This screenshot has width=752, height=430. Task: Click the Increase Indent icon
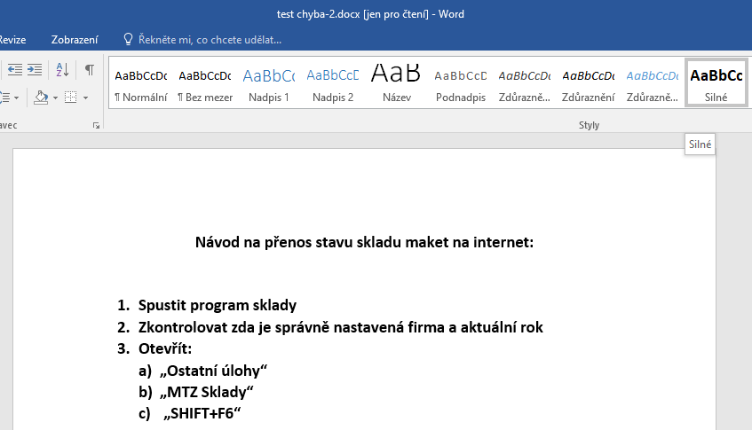pos(35,69)
